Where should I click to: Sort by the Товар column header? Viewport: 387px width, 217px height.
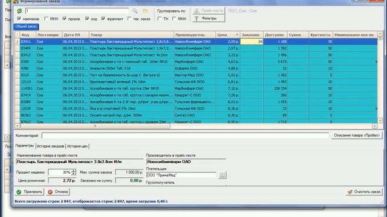click(x=131, y=35)
